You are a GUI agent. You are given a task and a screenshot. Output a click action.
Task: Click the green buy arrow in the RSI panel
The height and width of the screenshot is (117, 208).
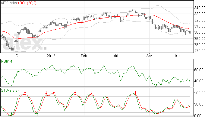coord(157,85)
